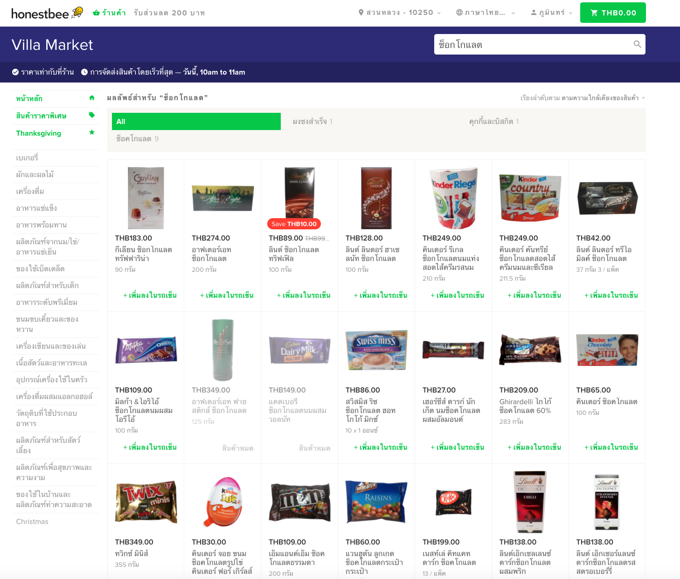Click the search magnifier icon
680x579 pixels.
(637, 44)
